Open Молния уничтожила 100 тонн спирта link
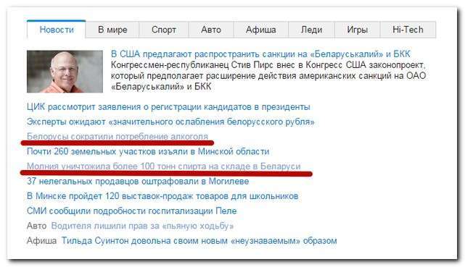This screenshot has height=267, width=465. tap(164, 166)
